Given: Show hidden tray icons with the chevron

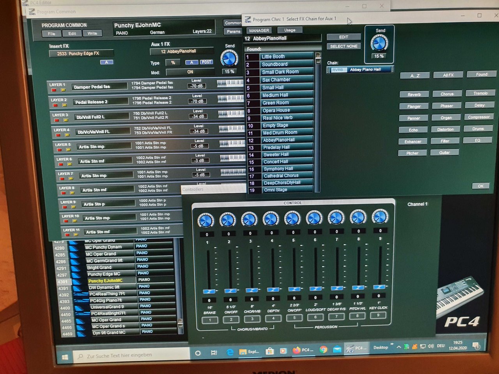Looking at the screenshot, I should coord(398,347).
